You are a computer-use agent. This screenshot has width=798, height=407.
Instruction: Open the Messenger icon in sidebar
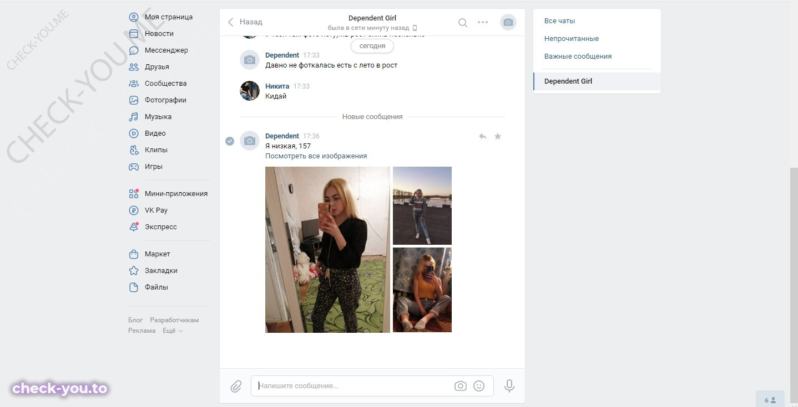pyautogui.click(x=134, y=50)
